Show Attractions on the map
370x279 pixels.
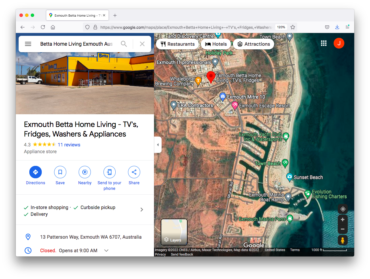tap(254, 44)
